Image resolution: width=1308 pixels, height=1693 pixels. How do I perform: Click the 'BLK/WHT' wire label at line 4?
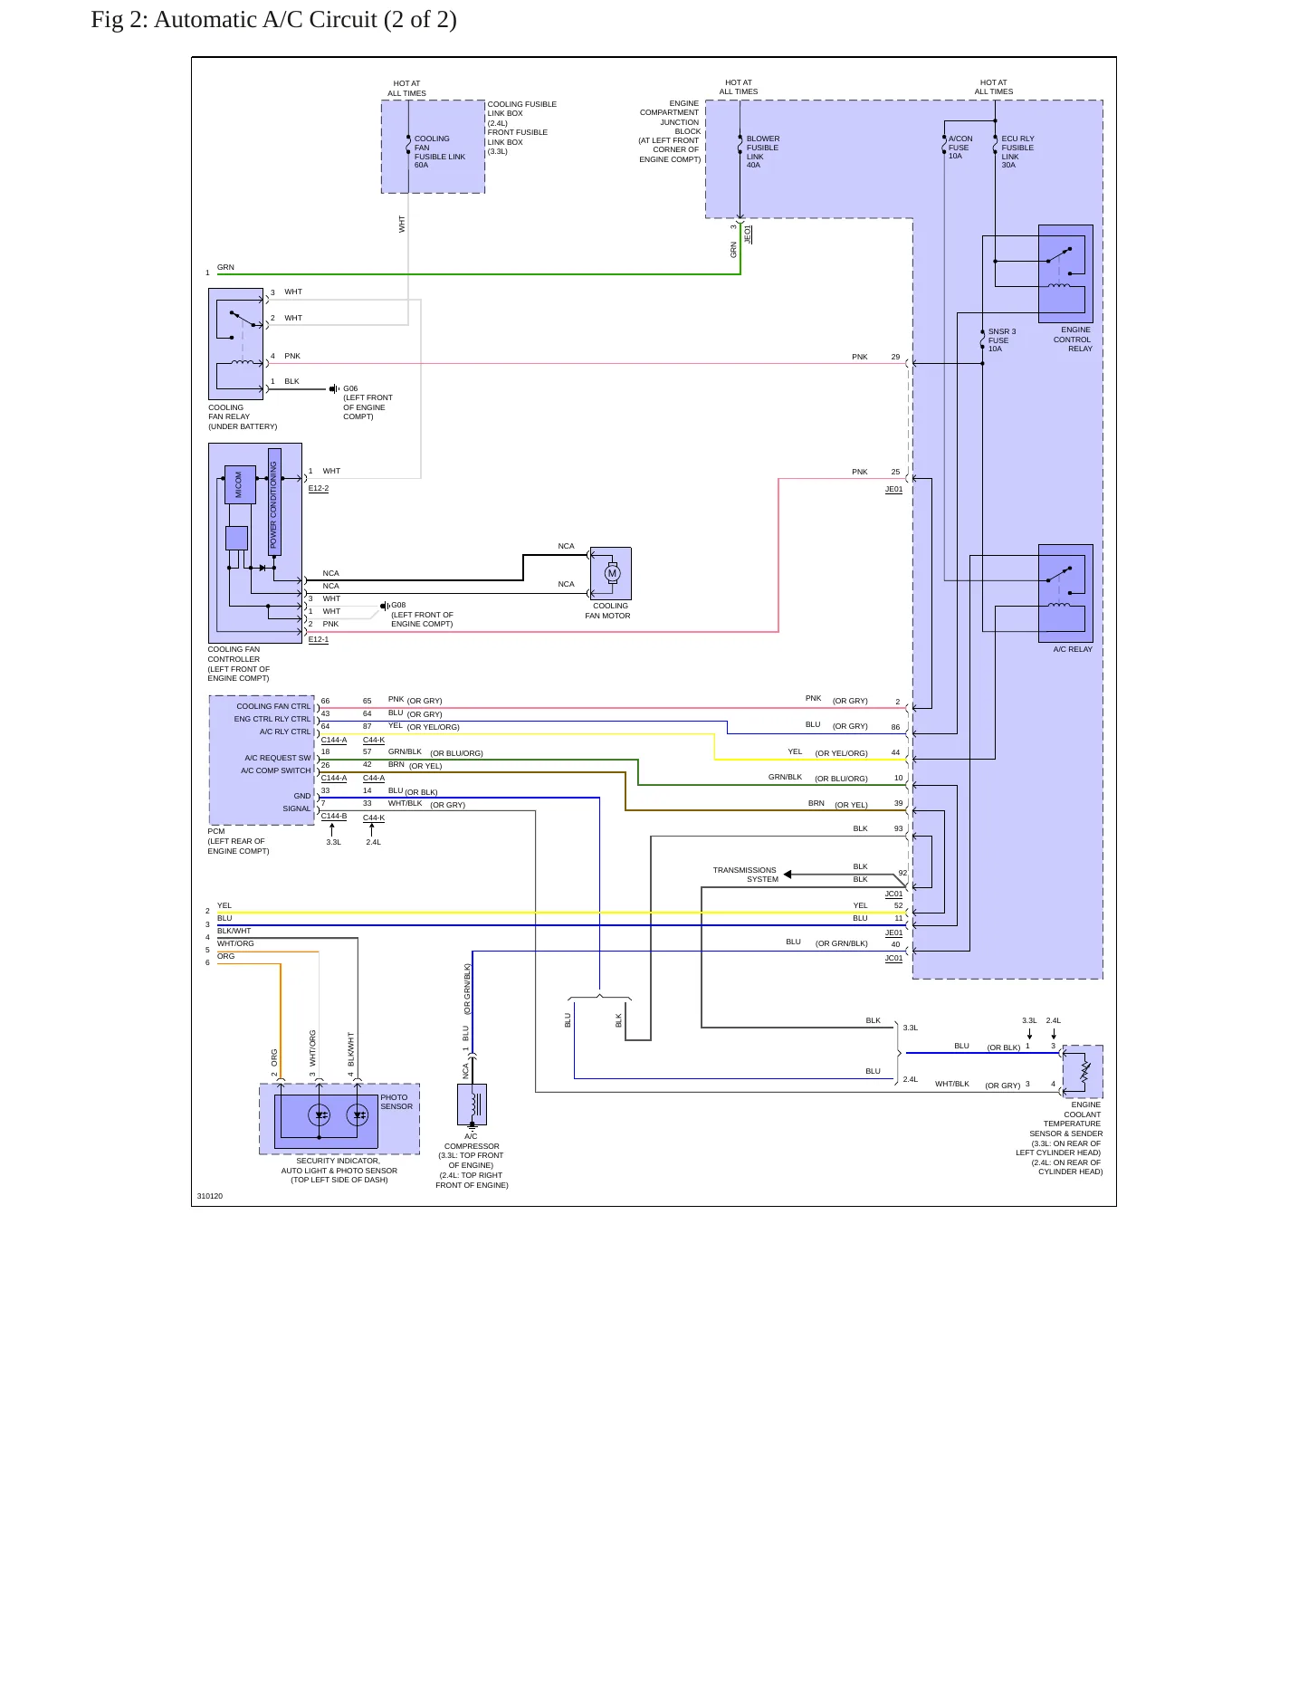234,931
